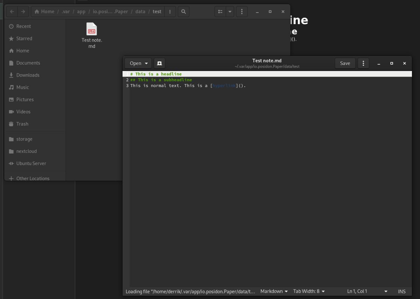Viewport: 420px width, 299px height.
Task: Select the new document icon next to Open
Action: click(159, 63)
